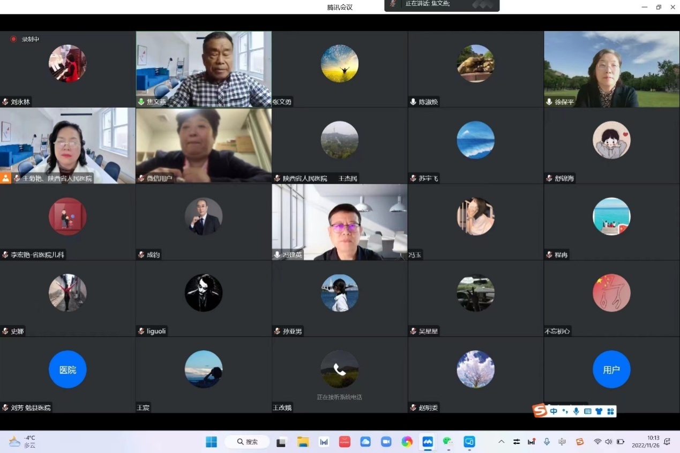Select 冯建英 participant video tile
The width and height of the screenshot is (680, 453).
(x=340, y=222)
